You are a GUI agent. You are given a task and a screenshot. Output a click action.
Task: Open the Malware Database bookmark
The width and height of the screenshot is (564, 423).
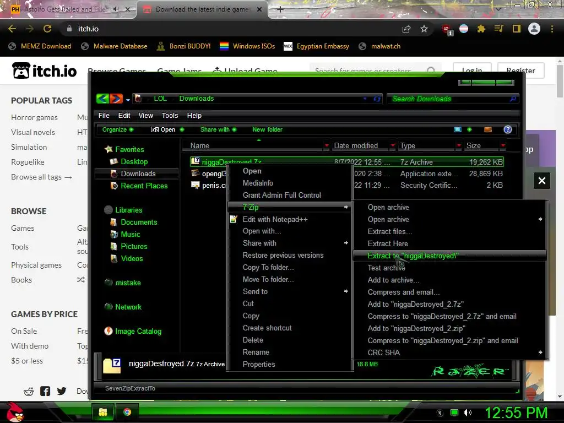115,46
